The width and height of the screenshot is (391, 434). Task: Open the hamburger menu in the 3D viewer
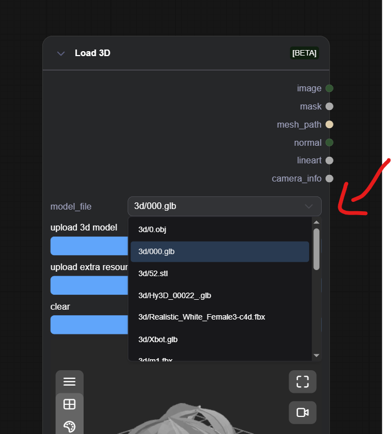69,382
